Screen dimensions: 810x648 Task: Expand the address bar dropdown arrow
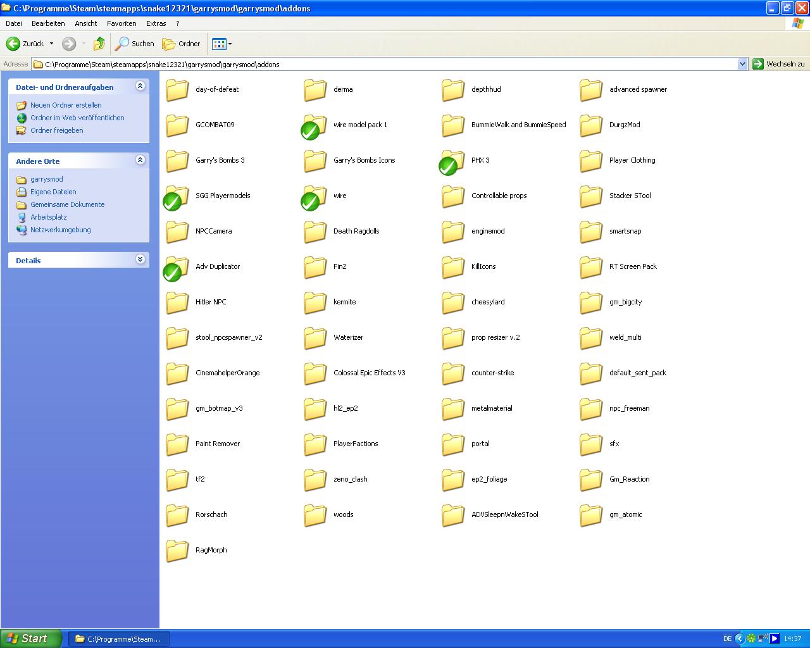pyautogui.click(x=742, y=64)
